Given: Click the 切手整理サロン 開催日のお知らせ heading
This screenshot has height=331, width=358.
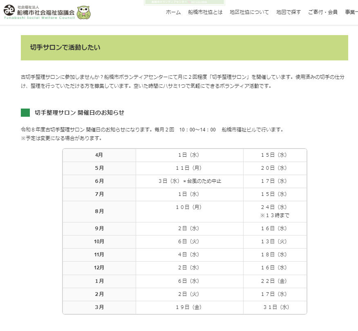Looking at the screenshot, I should [x=79, y=113].
